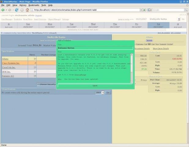Click the show all comments link

click(x=164, y=33)
